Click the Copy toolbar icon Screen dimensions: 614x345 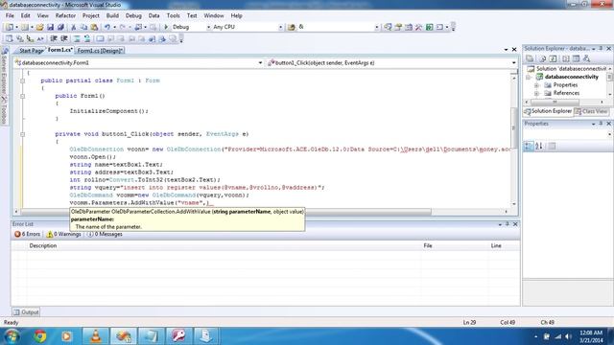83,27
